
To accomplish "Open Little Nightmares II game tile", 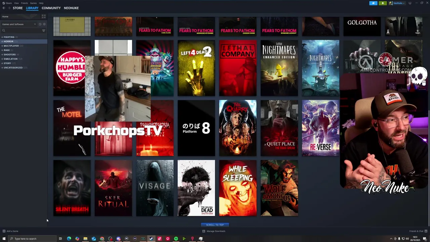I will coord(320,68).
